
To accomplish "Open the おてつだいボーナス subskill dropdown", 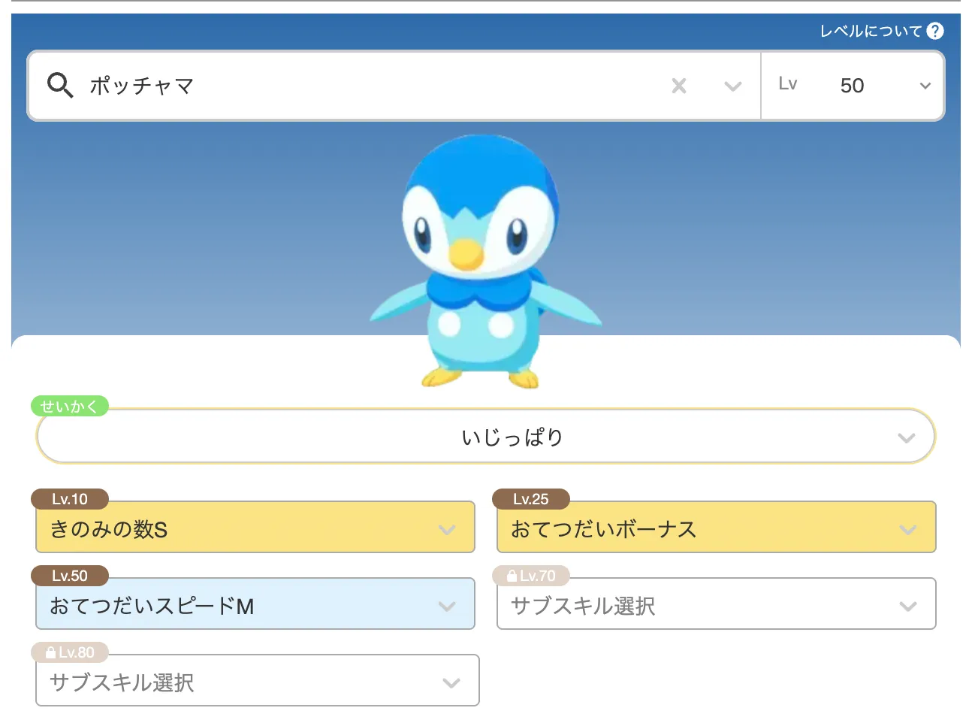I will click(x=717, y=528).
